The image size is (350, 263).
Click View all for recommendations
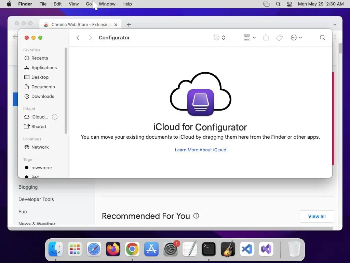point(317,216)
